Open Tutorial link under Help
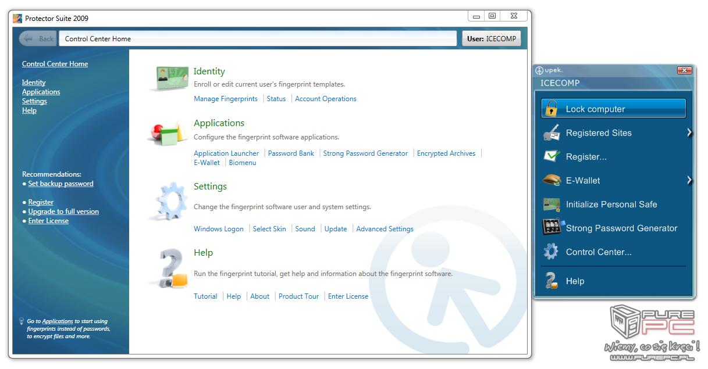 point(205,296)
